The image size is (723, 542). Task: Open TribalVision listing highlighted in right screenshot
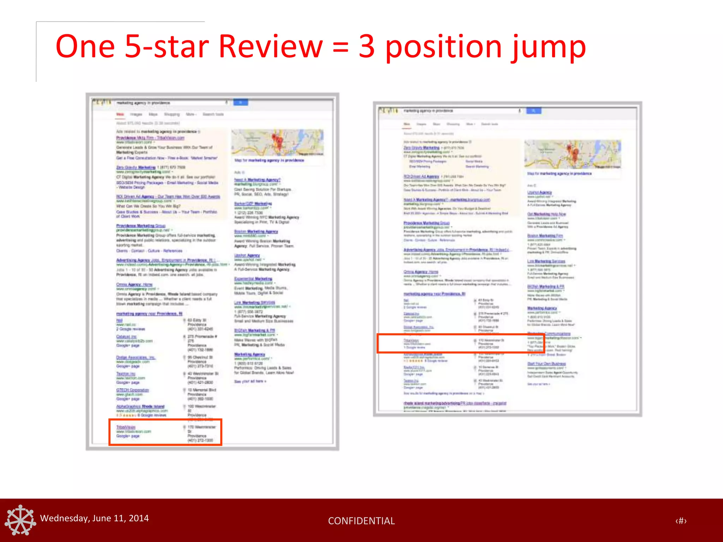pyautogui.click(x=411, y=341)
